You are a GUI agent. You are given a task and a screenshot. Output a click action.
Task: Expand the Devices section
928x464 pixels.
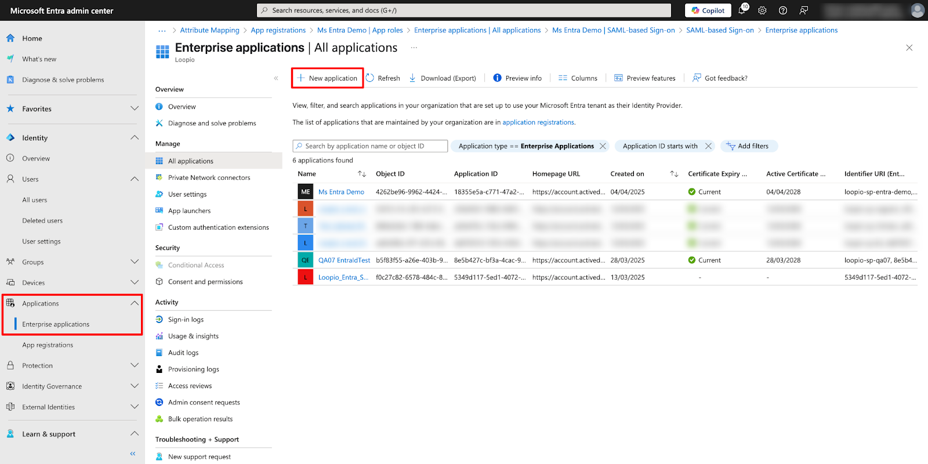[x=135, y=282]
